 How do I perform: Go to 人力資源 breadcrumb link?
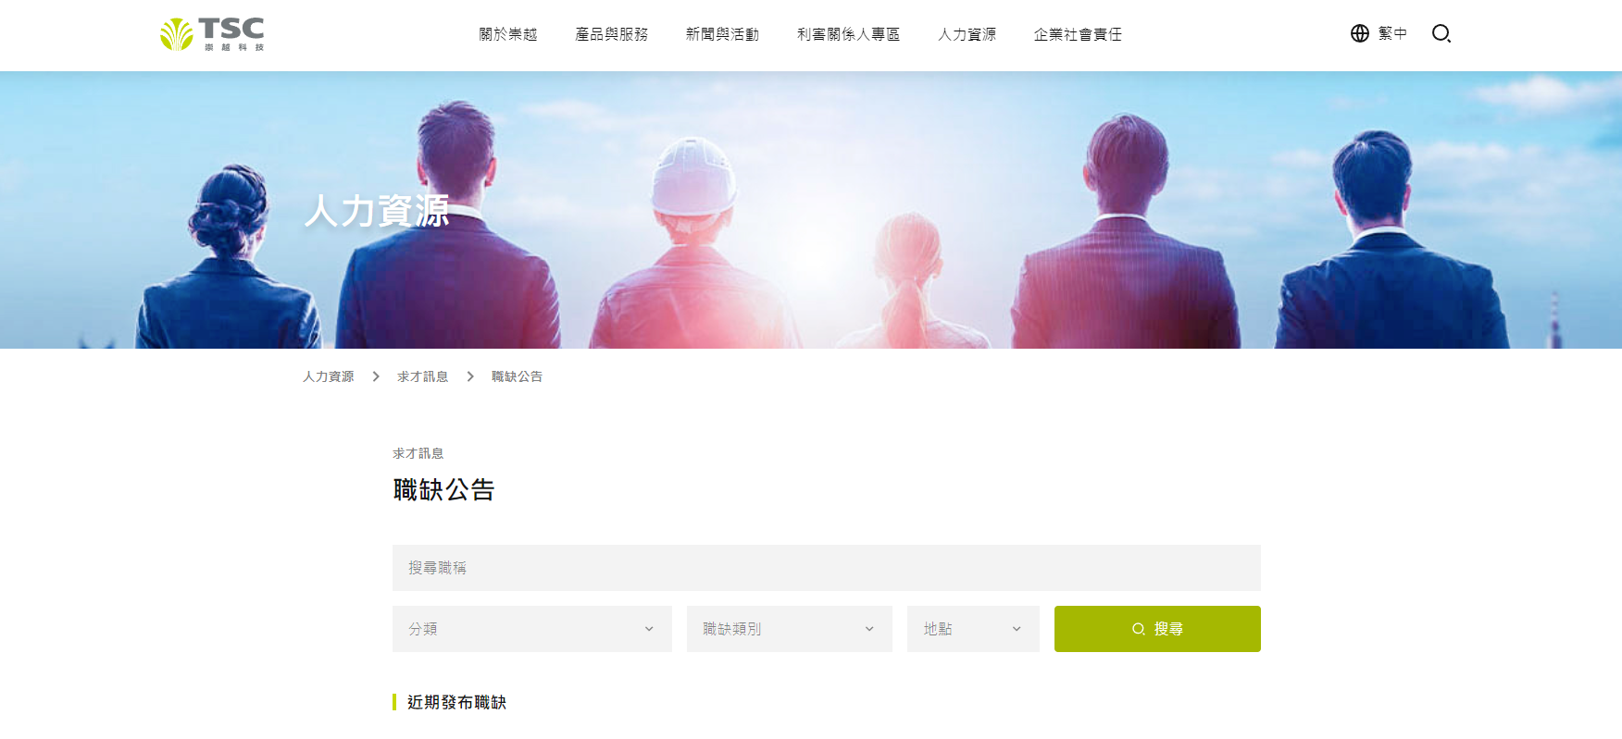329,376
